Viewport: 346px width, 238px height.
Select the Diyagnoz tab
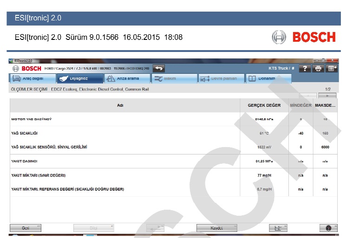pyautogui.click(x=80, y=78)
